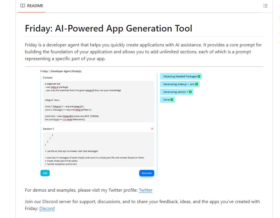Viewport: 280px width, 218px height.
Task: Click inside the Context text area
Action: tap(98, 102)
